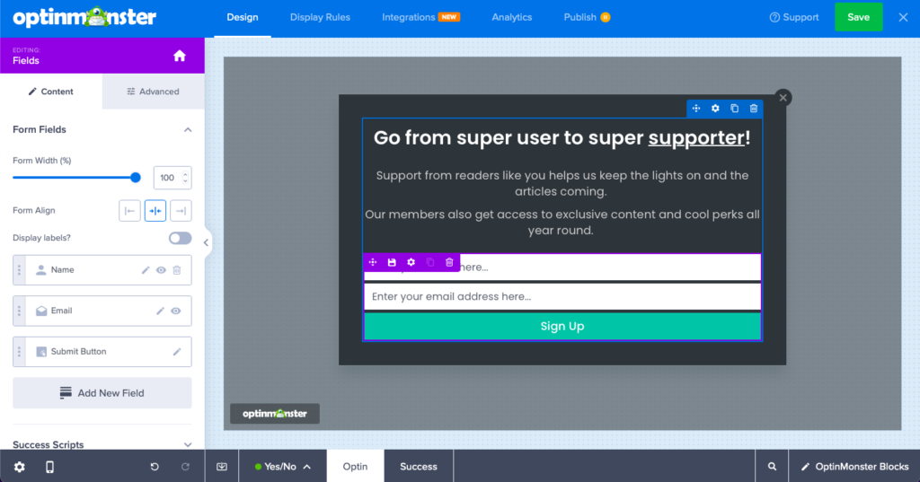The image size is (920, 482).
Task: Toggle visibility of the Name field
Action: pos(161,270)
